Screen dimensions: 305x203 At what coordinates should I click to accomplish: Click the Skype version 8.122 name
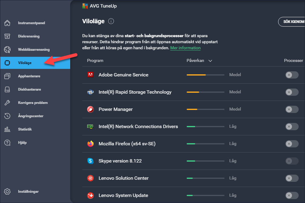point(120,161)
